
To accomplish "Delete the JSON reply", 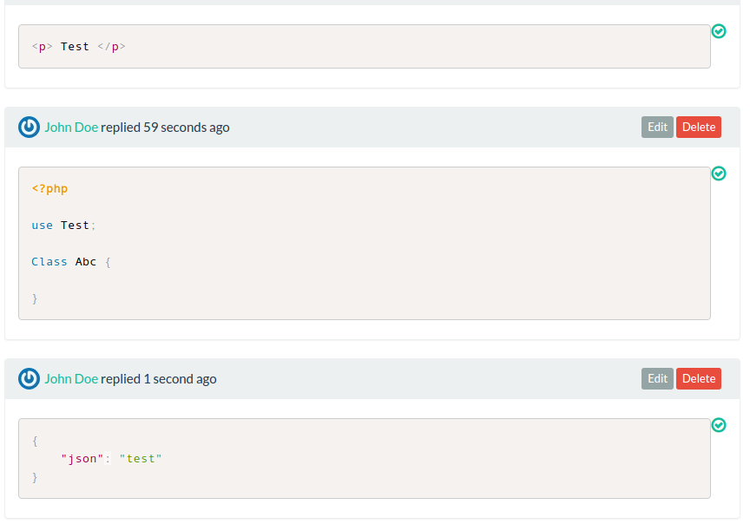I will [x=699, y=378].
